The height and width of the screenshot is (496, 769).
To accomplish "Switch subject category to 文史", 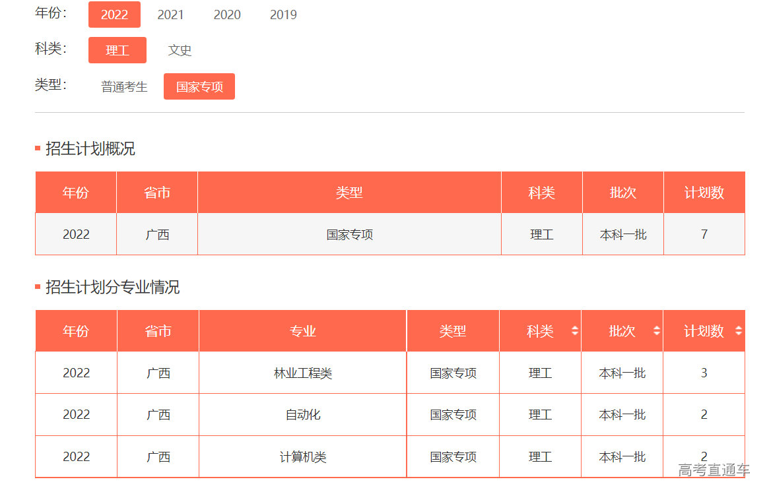I will click(180, 50).
